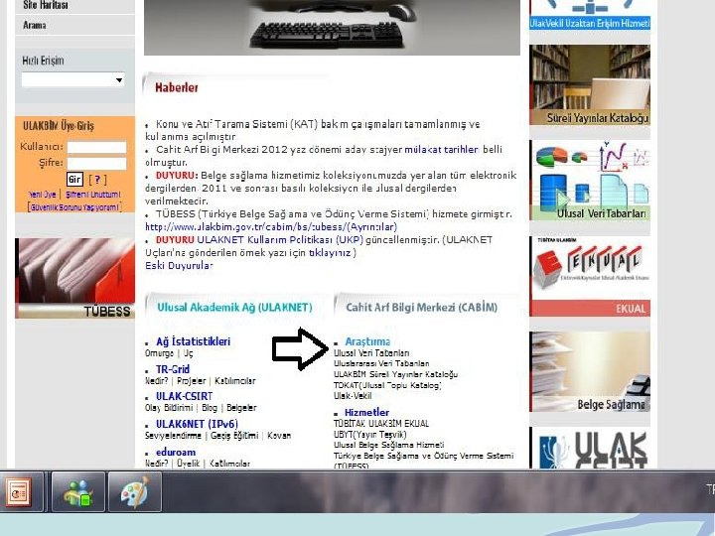Click the Şifre password field
The image size is (715, 536).
click(96, 163)
